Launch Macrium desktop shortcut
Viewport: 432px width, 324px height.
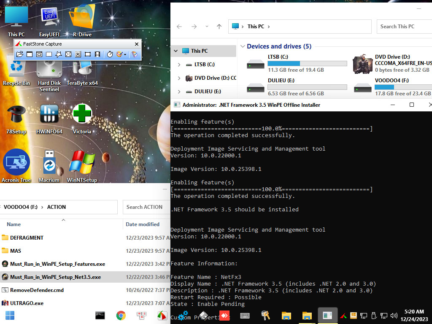pyautogui.click(x=49, y=166)
